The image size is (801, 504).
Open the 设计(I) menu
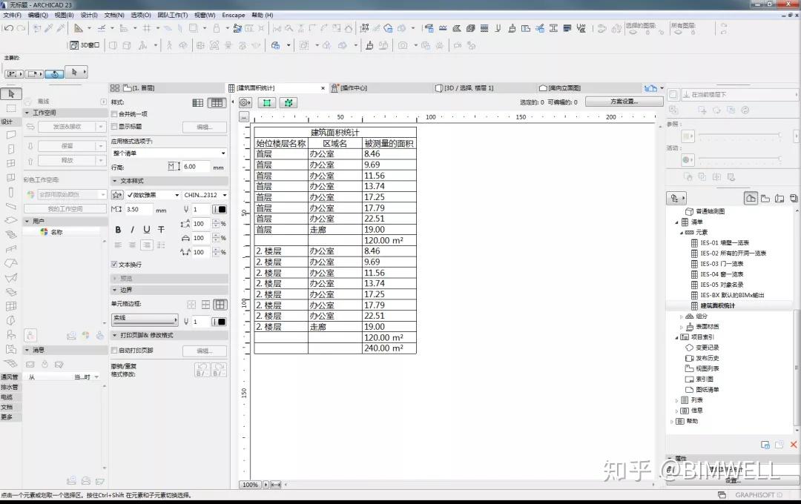[89, 16]
